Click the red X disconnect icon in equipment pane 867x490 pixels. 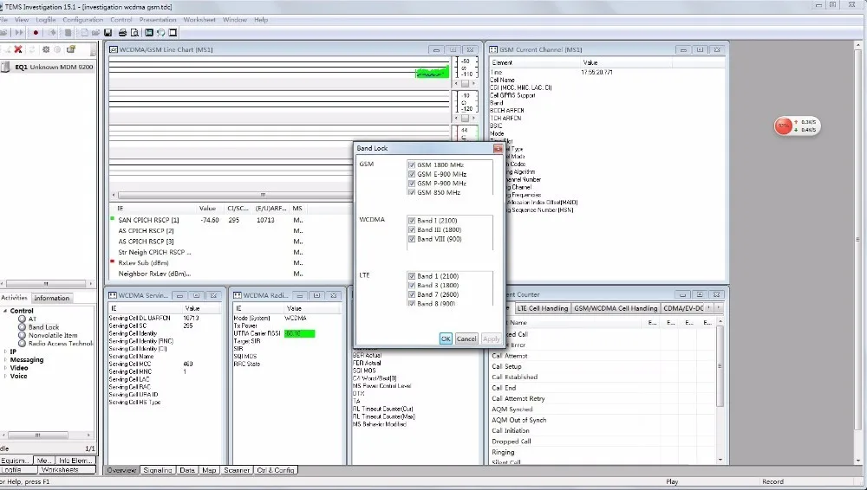[18, 49]
